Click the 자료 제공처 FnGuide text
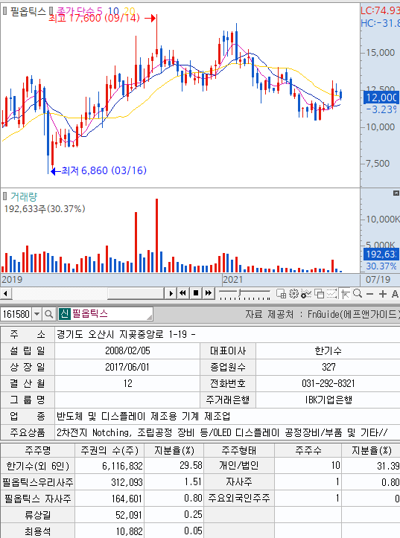The image size is (400, 538). (322, 314)
